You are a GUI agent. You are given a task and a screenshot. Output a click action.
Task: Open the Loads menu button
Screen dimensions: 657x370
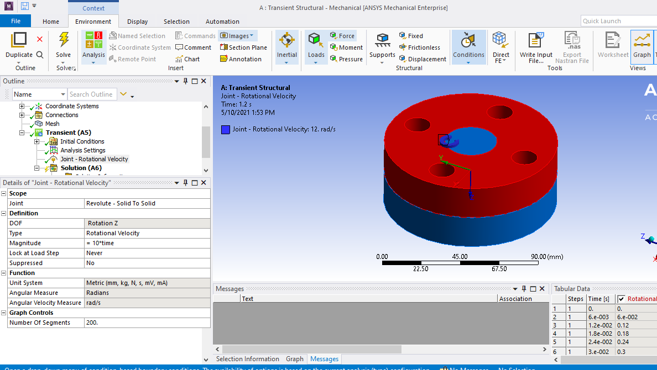pyautogui.click(x=316, y=47)
